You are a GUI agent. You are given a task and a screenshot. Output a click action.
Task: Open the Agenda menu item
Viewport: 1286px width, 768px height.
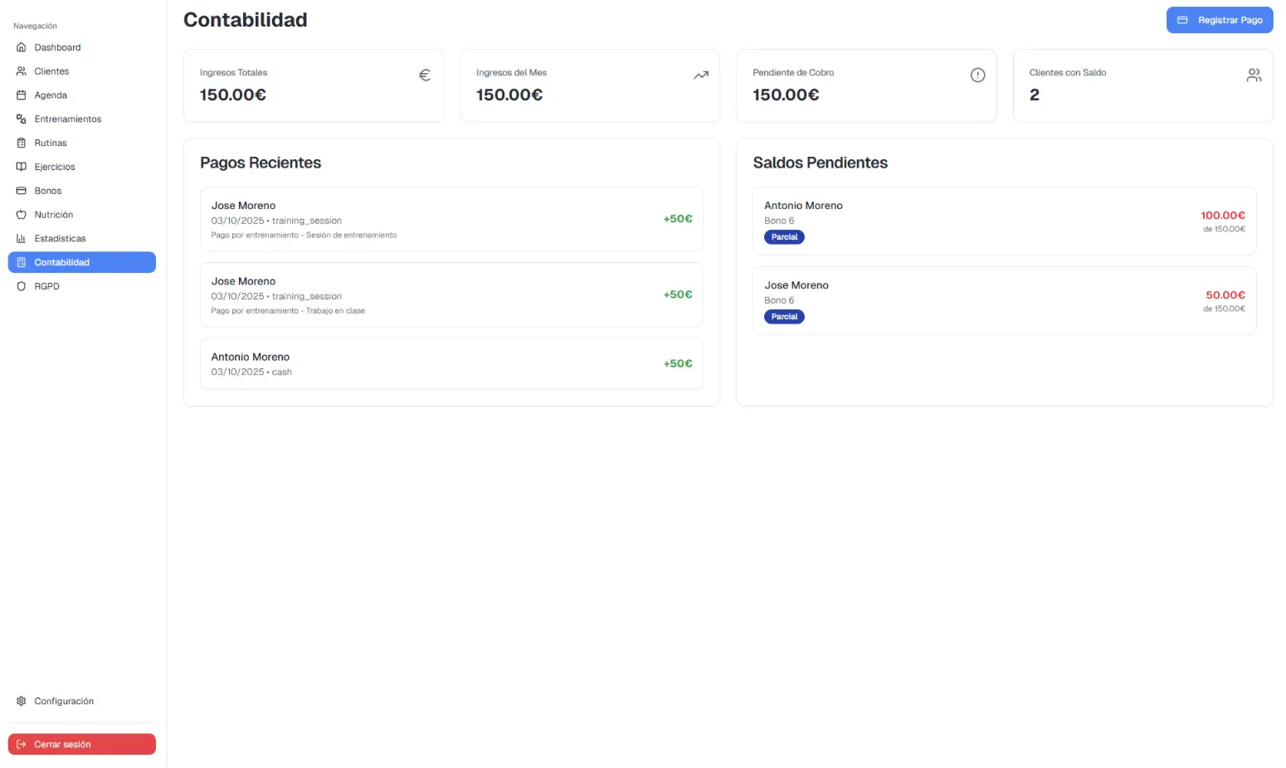click(x=82, y=95)
